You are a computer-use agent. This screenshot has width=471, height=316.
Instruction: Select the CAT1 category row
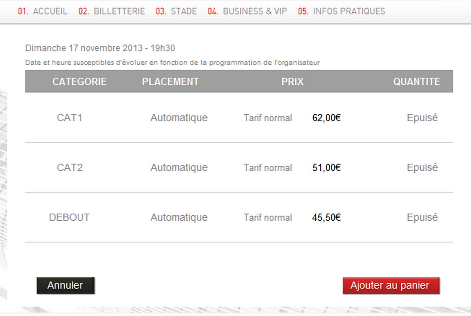point(69,118)
